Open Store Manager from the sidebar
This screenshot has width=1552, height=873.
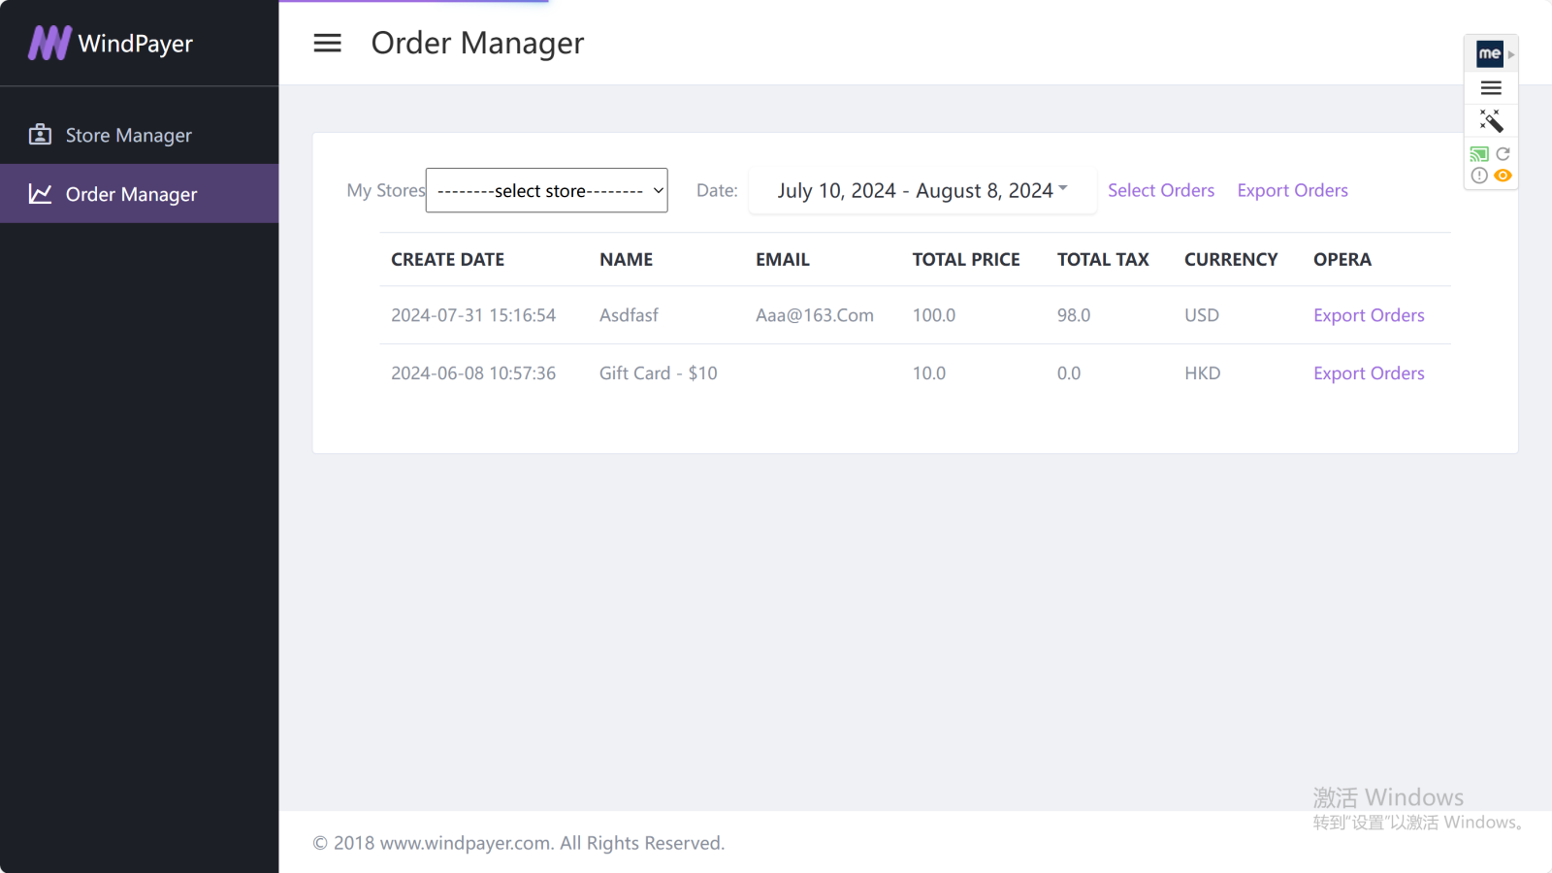[x=139, y=135]
